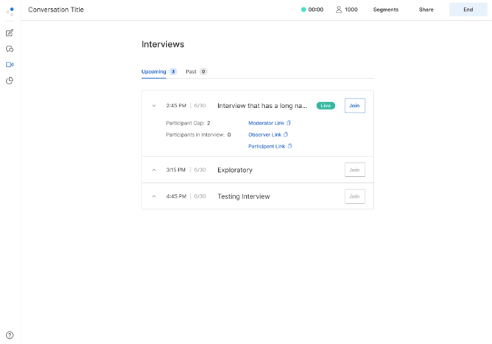This screenshot has height=344, width=492.
Task: Expand the Testing Interview row
Action: [154, 196]
